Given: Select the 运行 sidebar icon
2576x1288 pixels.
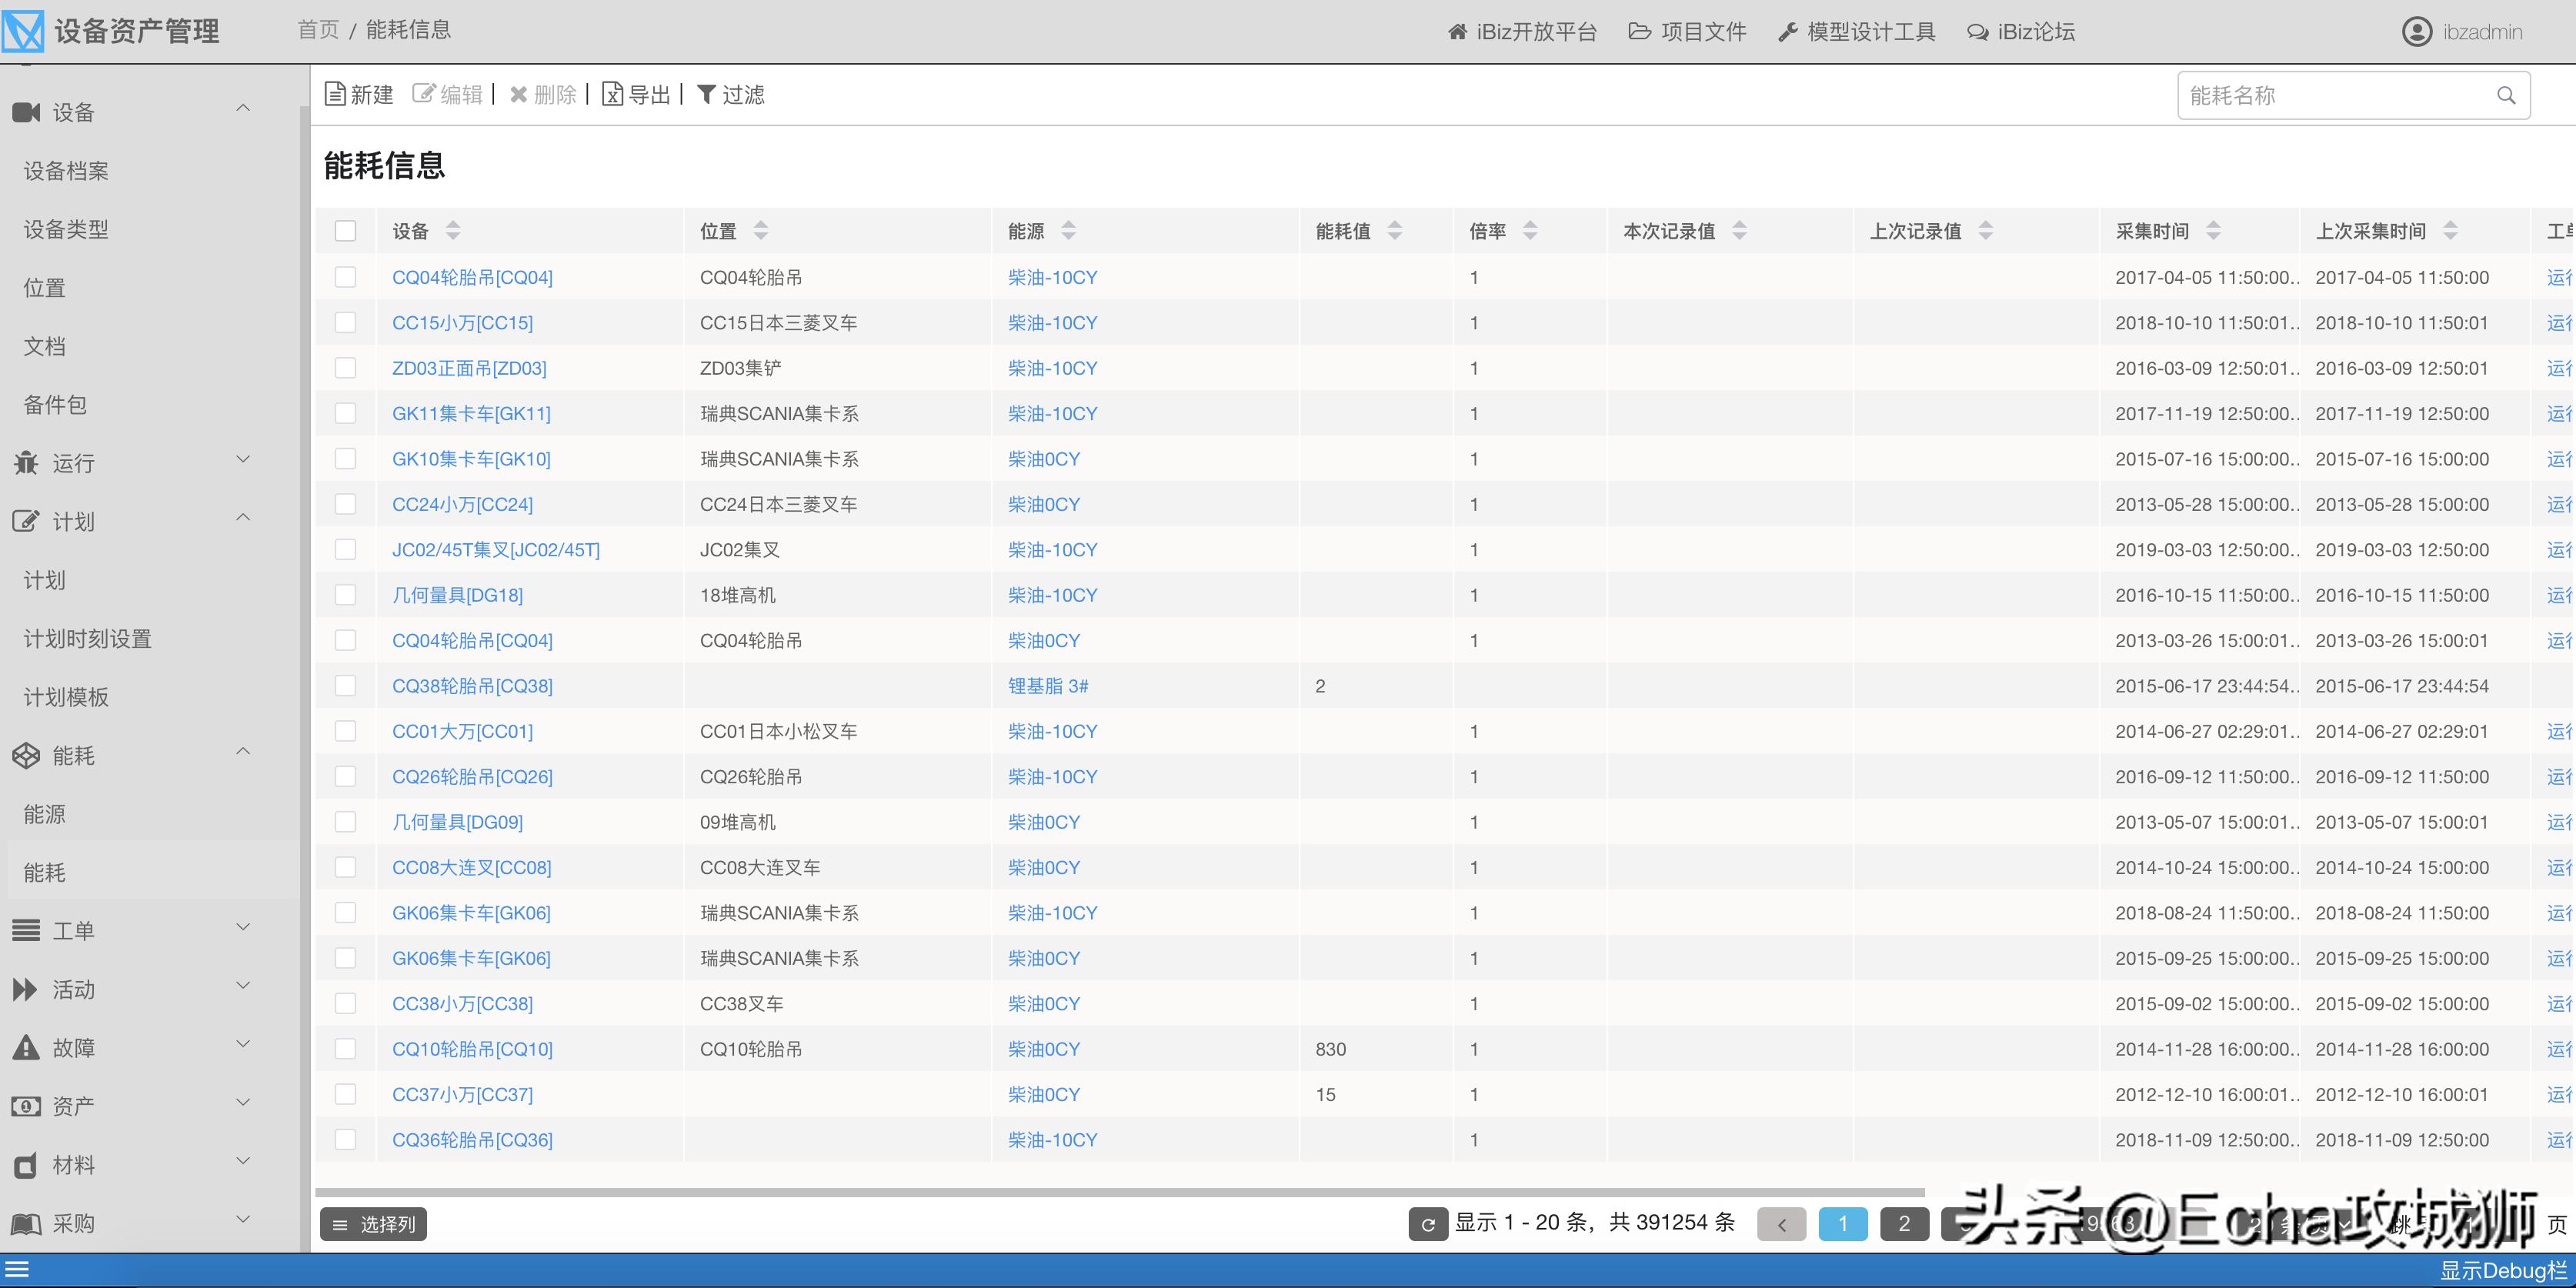Looking at the screenshot, I should tap(28, 462).
